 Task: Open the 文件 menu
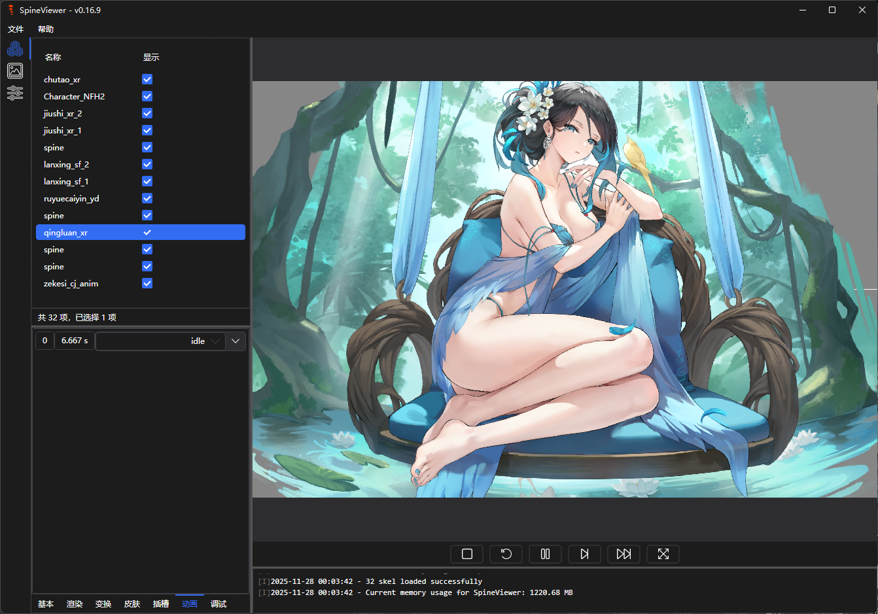click(x=16, y=29)
